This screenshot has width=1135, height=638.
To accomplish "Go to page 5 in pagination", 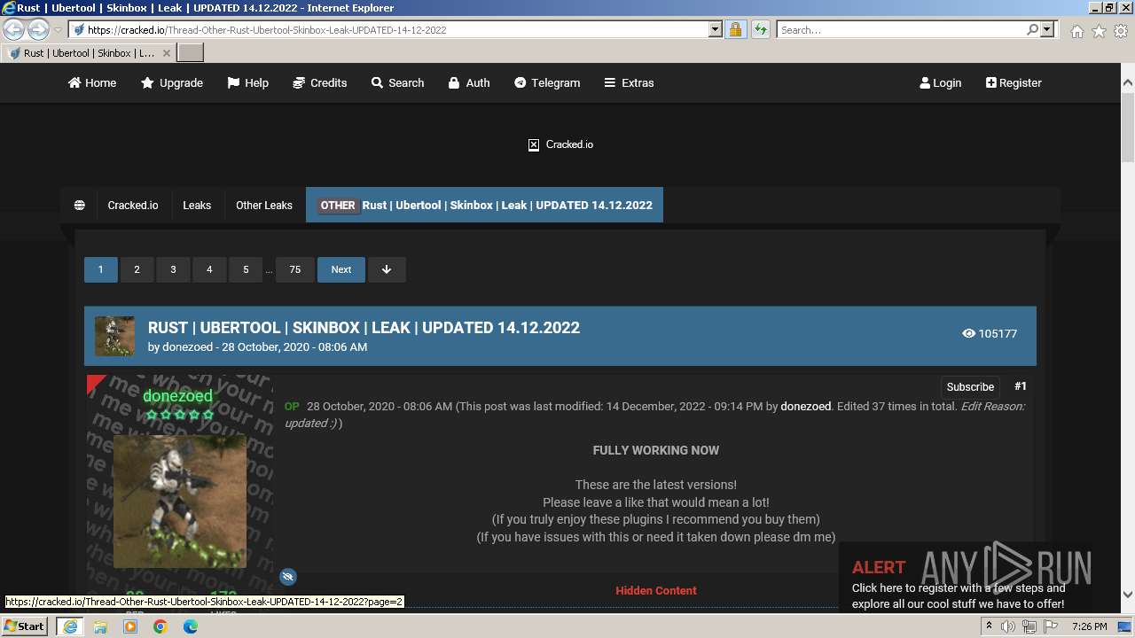I will [246, 269].
